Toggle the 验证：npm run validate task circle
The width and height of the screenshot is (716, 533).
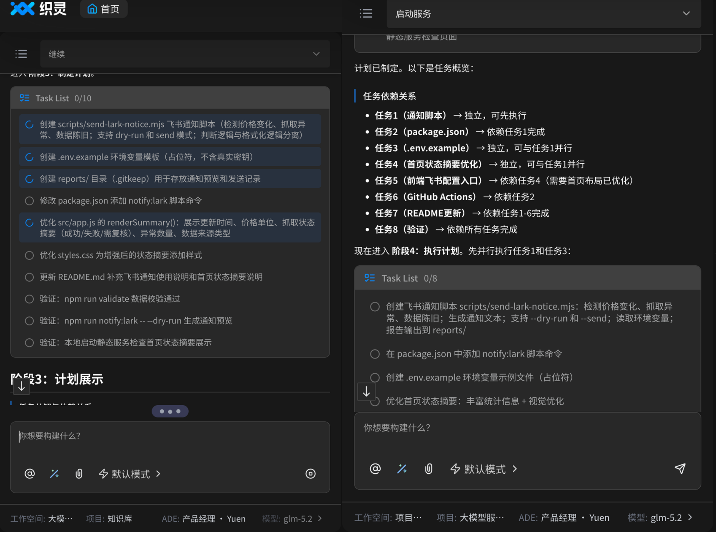point(29,299)
